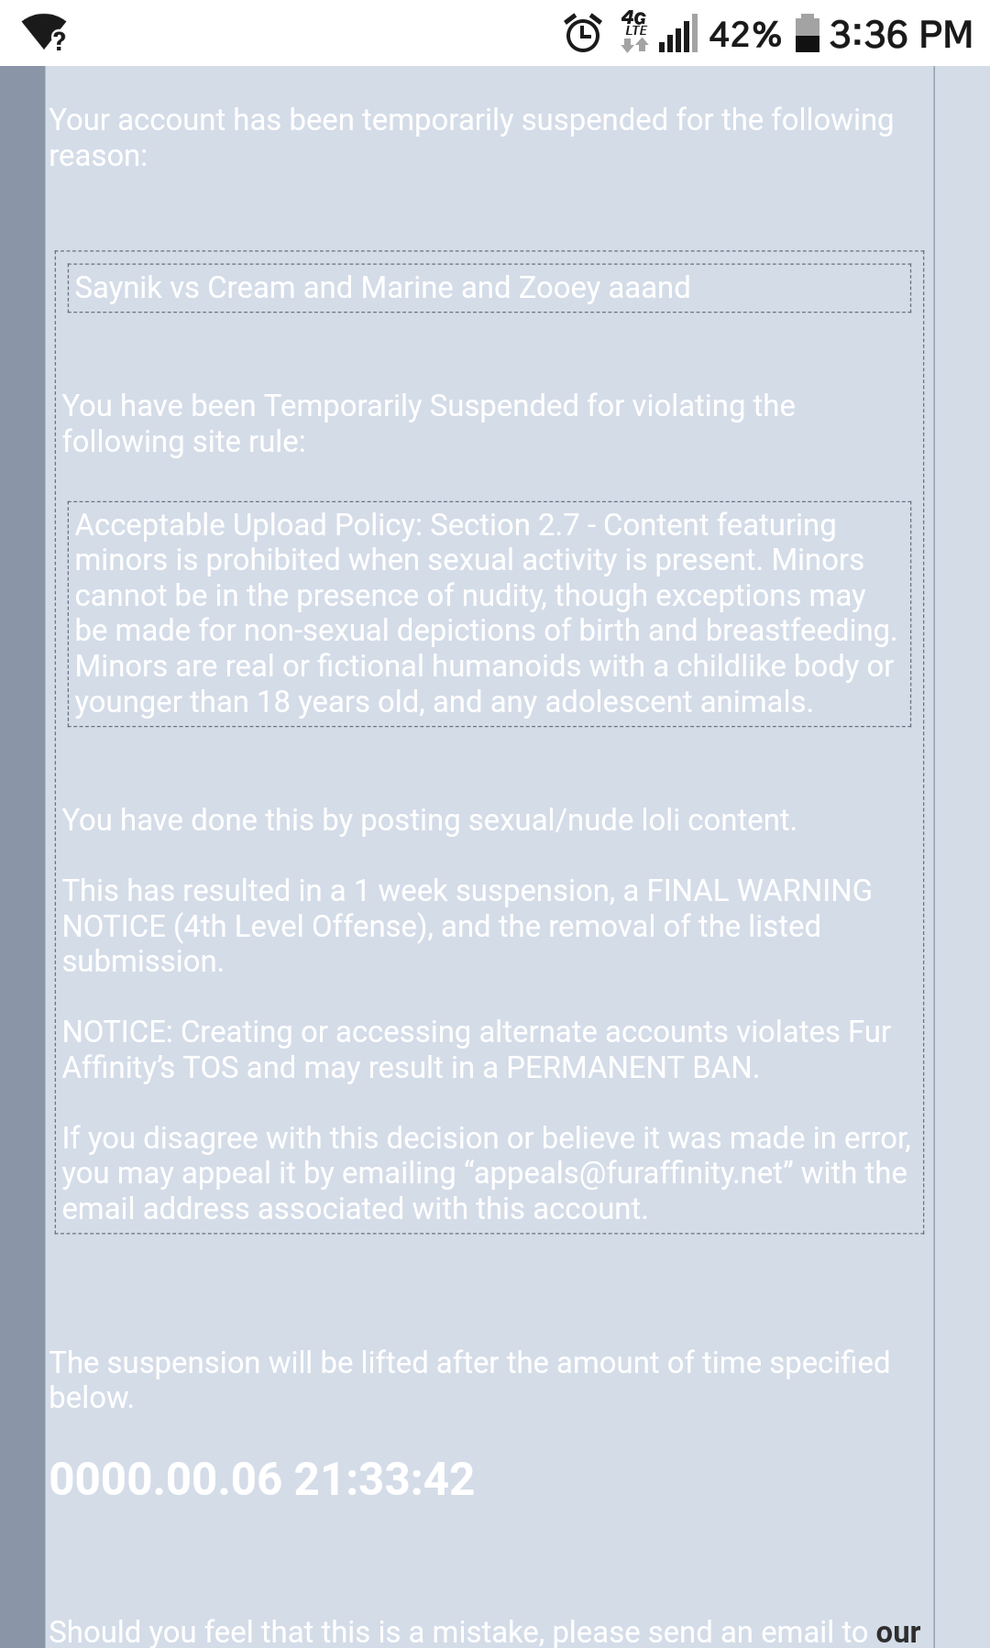Tap the Wi-Fi status icon
Screen dimensions: 990x1648
[x=43, y=35]
